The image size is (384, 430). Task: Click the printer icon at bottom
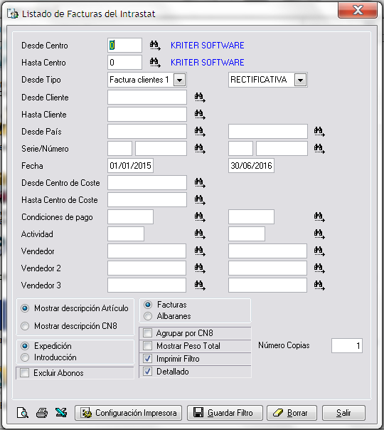click(x=42, y=413)
